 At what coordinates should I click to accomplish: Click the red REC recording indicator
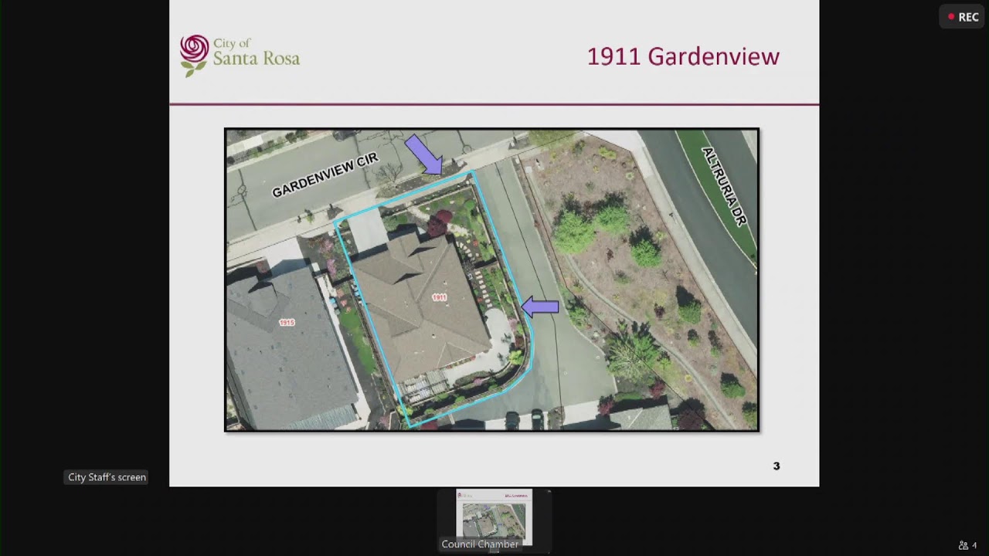(x=962, y=17)
